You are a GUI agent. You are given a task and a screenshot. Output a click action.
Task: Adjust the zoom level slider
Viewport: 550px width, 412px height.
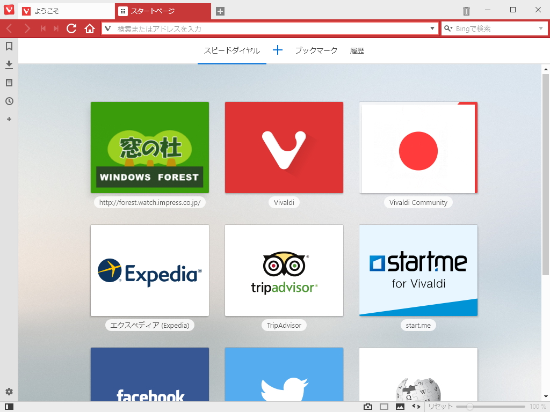490,407
